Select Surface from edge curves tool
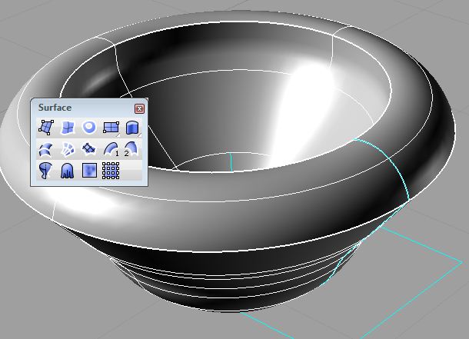This screenshot has width=469, height=339. (68, 128)
